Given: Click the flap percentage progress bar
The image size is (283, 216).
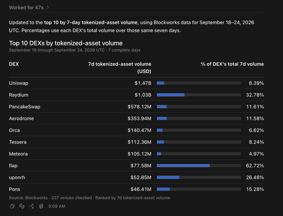Looking at the screenshot, I should pyautogui.click(x=199, y=166).
